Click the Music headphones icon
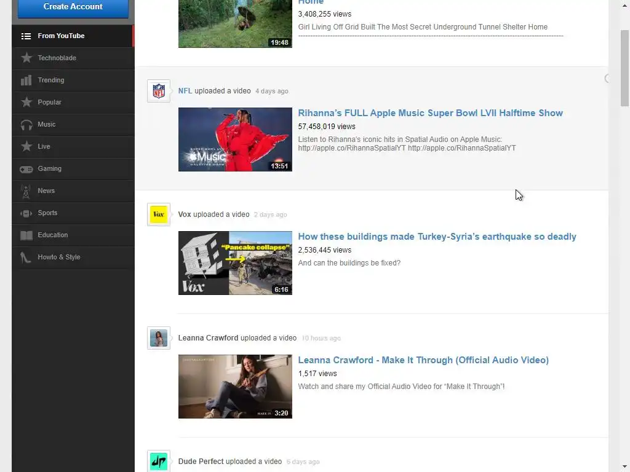Screen dimensions: 630x472 click(26, 125)
